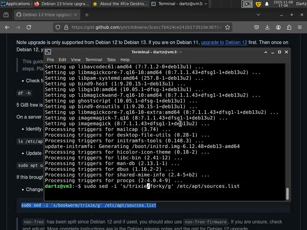
Task: Roll up the terminal window with the up arrow
Action: tap(266, 52)
